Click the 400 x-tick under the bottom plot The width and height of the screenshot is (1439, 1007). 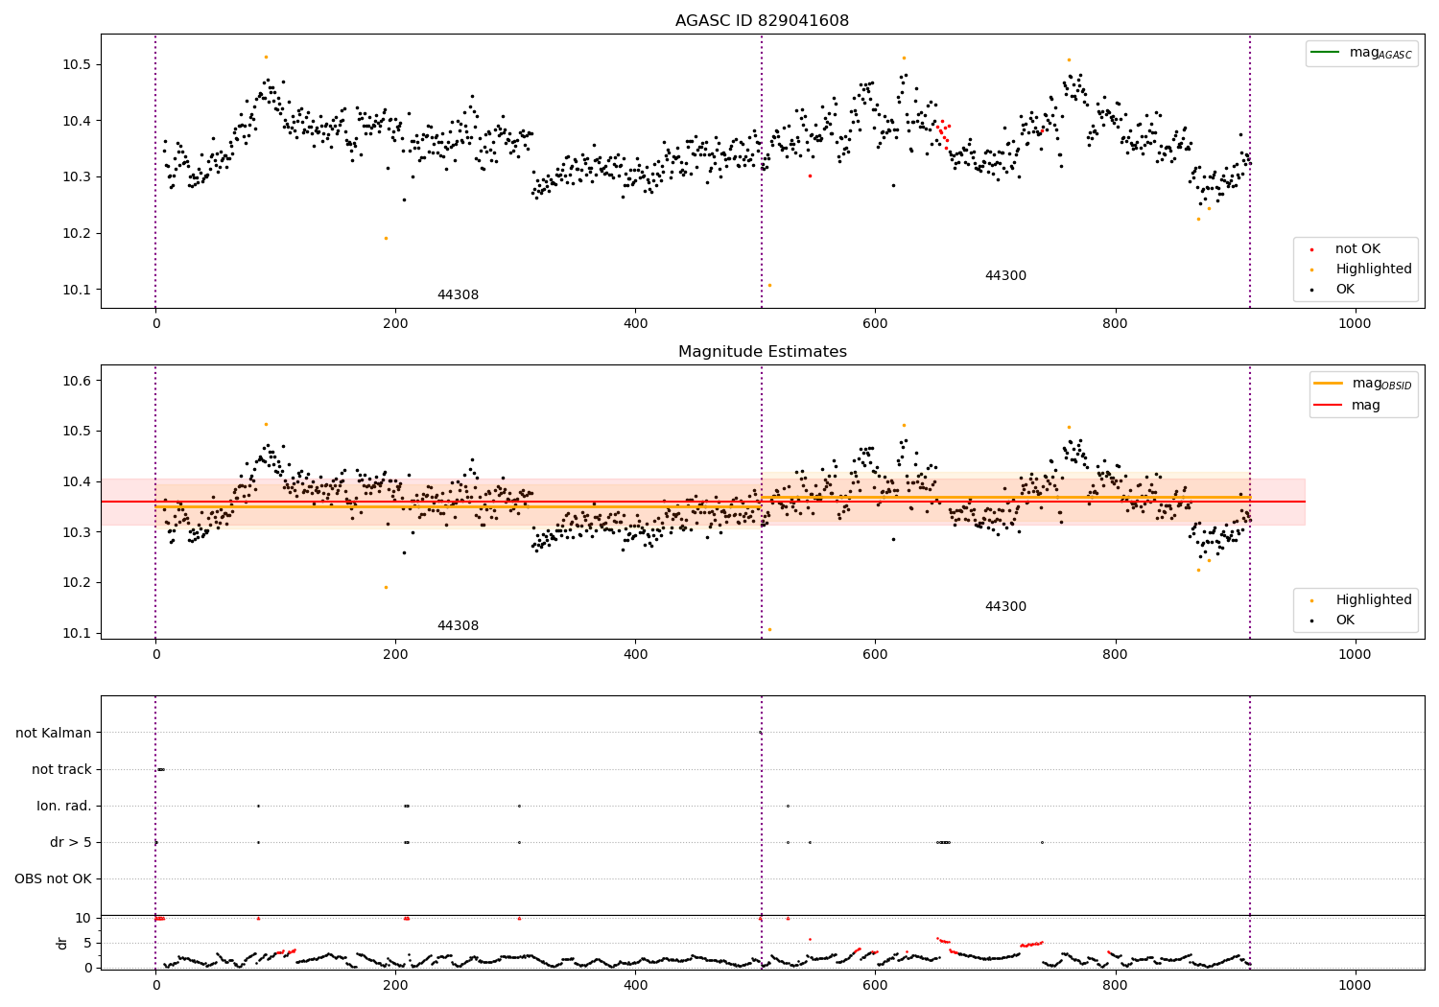tap(635, 985)
